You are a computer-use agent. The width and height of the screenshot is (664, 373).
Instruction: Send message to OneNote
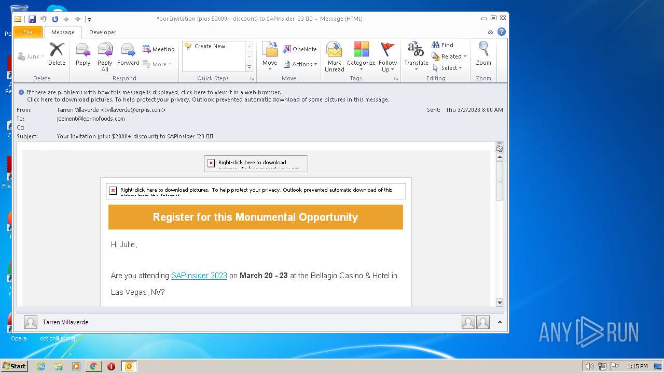tap(300, 49)
